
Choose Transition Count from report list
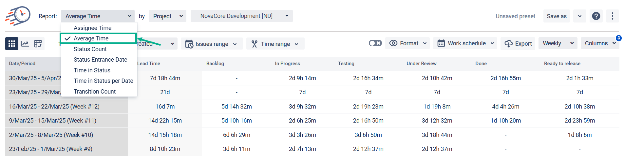pyautogui.click(x=95, y=92)
